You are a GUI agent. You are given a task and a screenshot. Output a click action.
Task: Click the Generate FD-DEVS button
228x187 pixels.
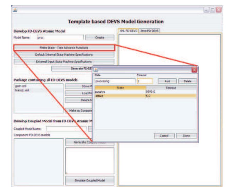[x=72, y=69]
